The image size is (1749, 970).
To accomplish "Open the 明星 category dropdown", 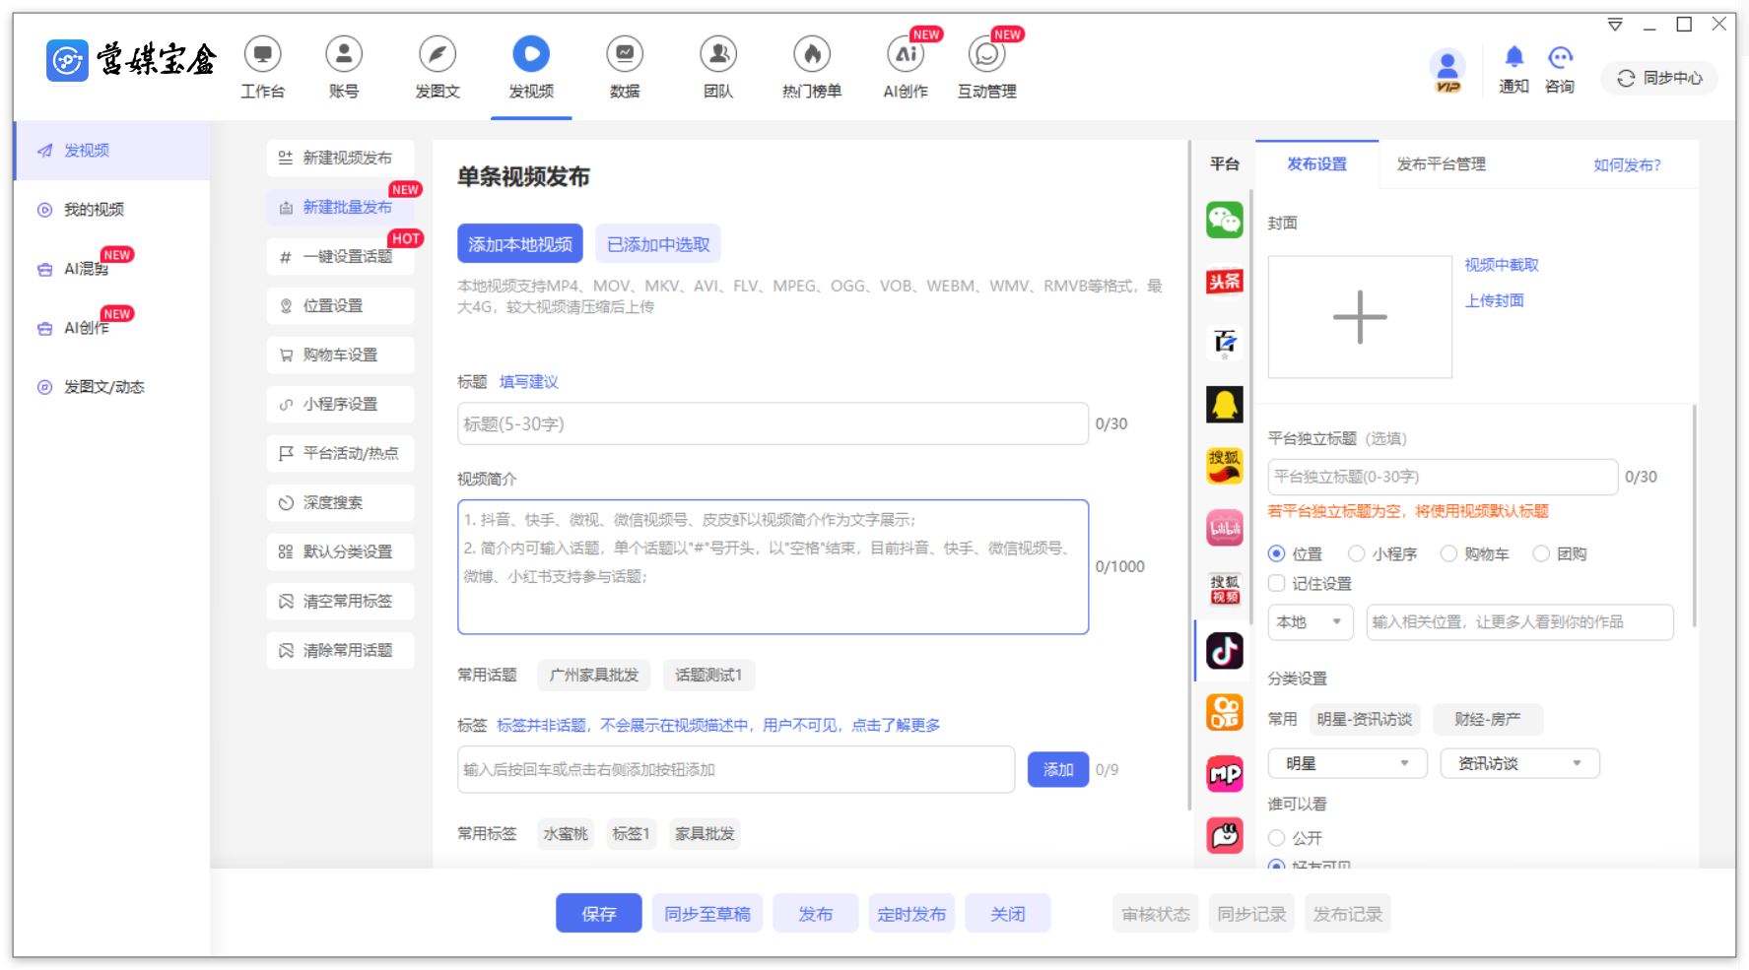I will (1347, 763).
